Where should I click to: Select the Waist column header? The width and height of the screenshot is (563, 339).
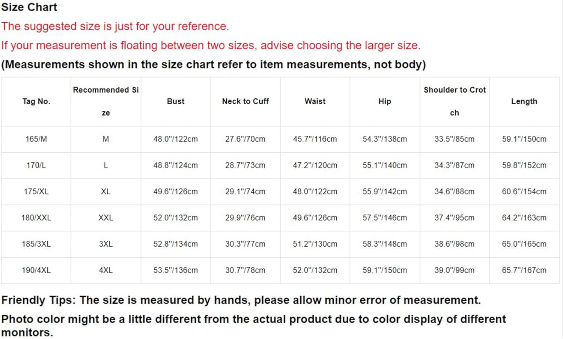pos(315,101)
